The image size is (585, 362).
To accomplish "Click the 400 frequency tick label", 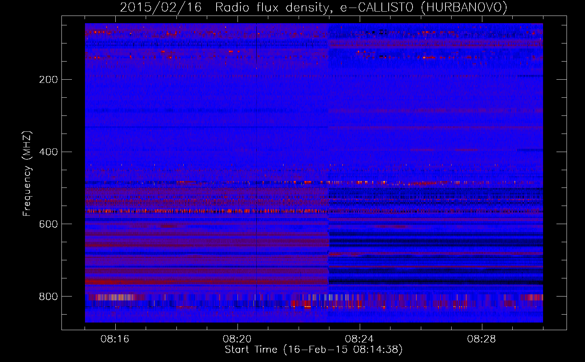I will 48,152.
